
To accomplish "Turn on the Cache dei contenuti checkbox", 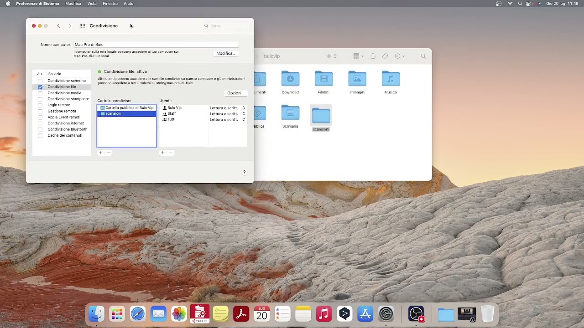I will coord(40,136).
